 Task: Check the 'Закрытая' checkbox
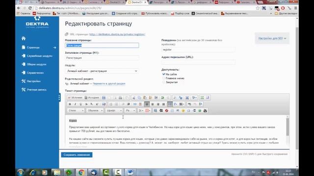163,82
